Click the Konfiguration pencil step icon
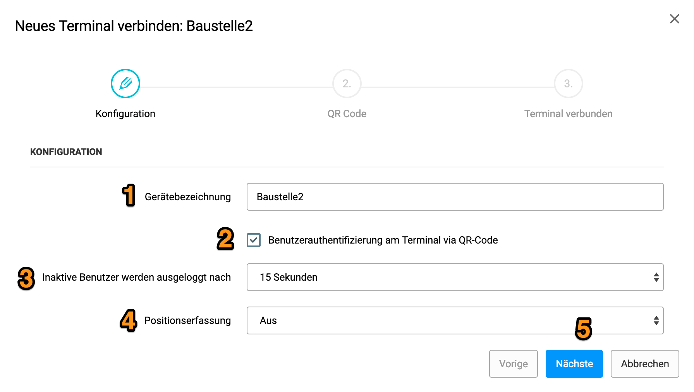The height and width of the screenshot is (392, 694). (125, 84)
